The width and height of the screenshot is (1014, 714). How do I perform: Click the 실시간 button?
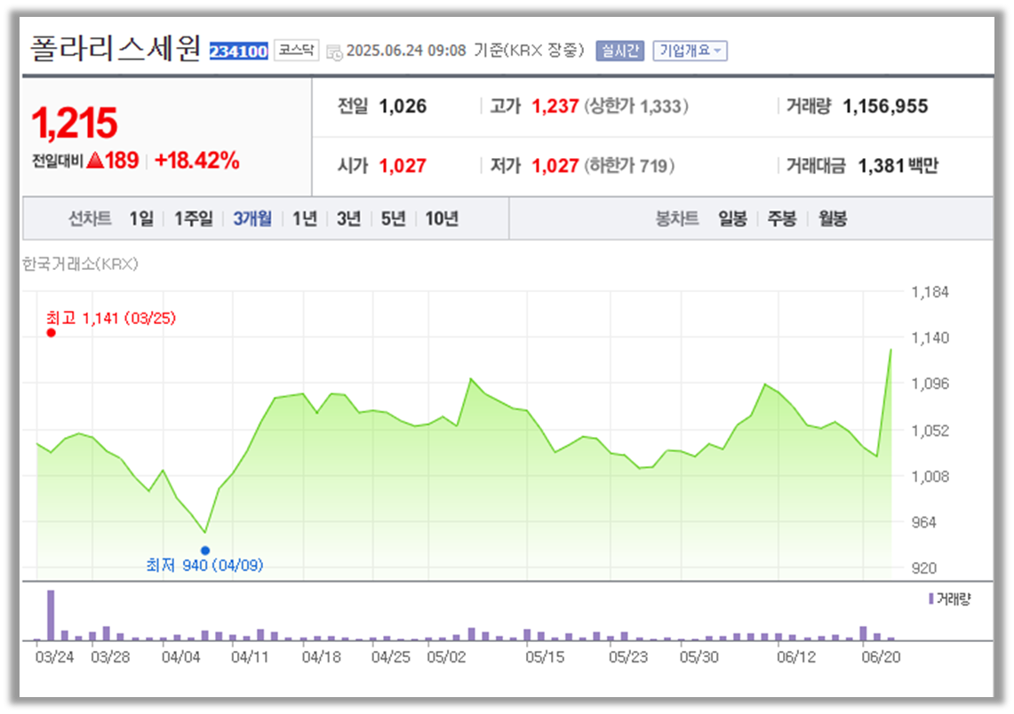(620, 51)
